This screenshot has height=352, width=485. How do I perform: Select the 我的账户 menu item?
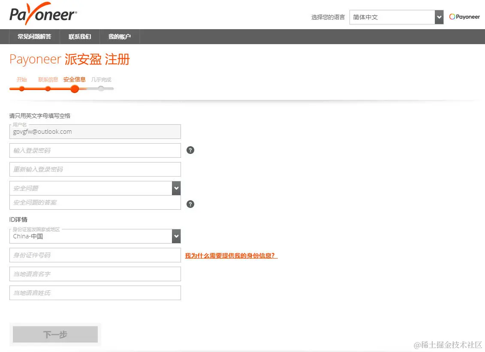tap(119, 36)
